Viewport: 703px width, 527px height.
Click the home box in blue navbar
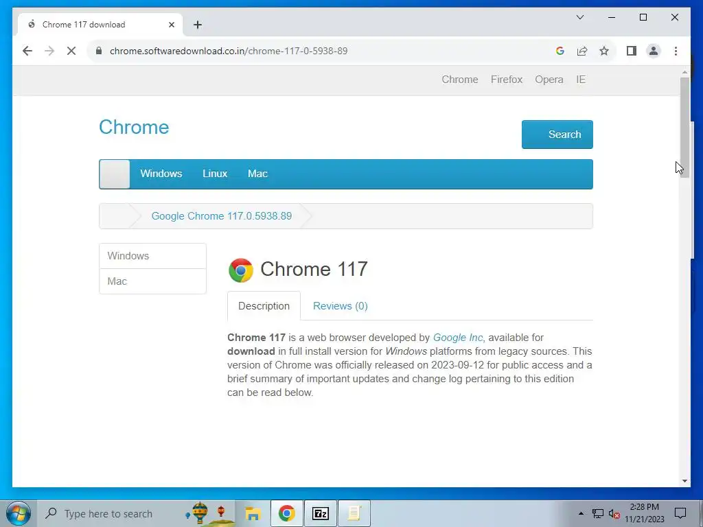click(115, 174)
